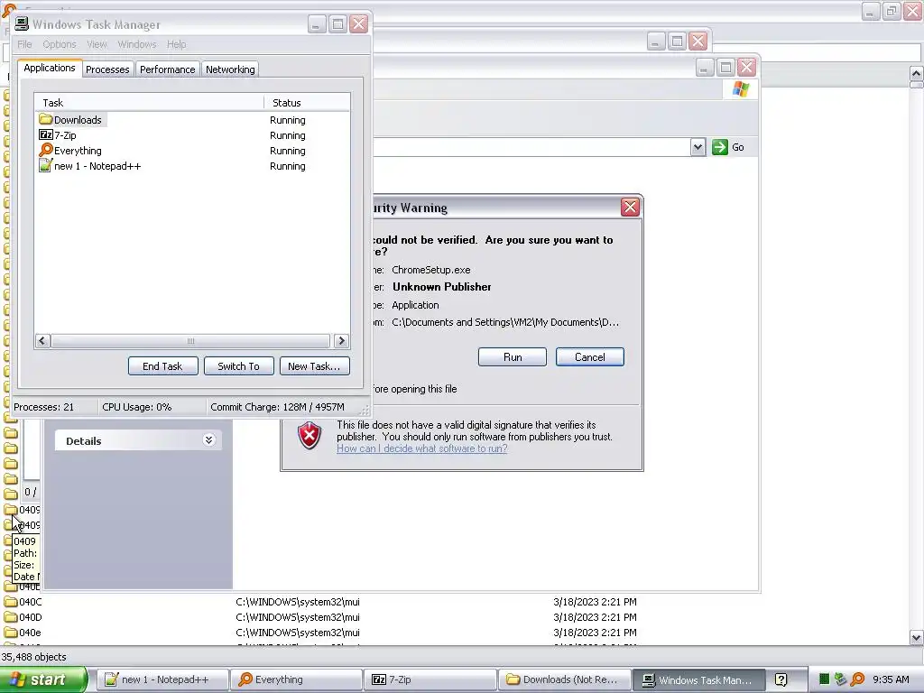
Task: Open the Explorer address bar dropdown
Action: [698, 147]
